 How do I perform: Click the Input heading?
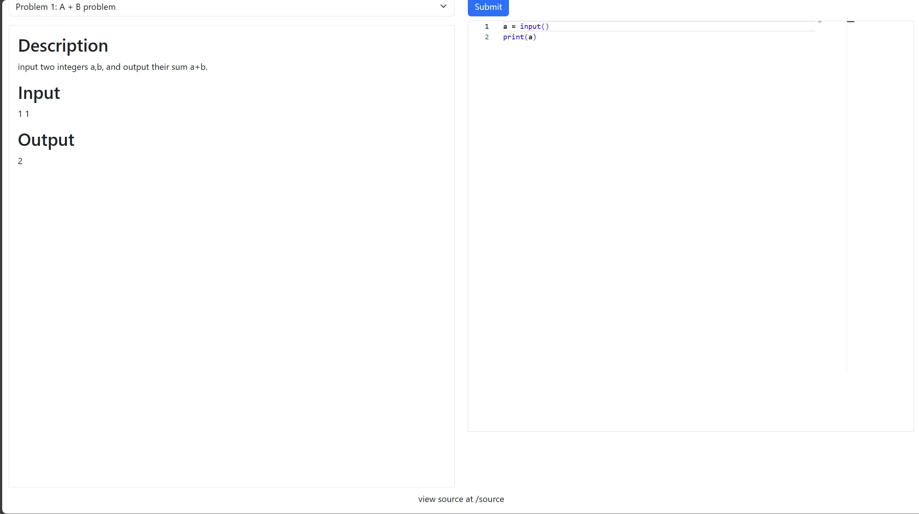point(39,93)
